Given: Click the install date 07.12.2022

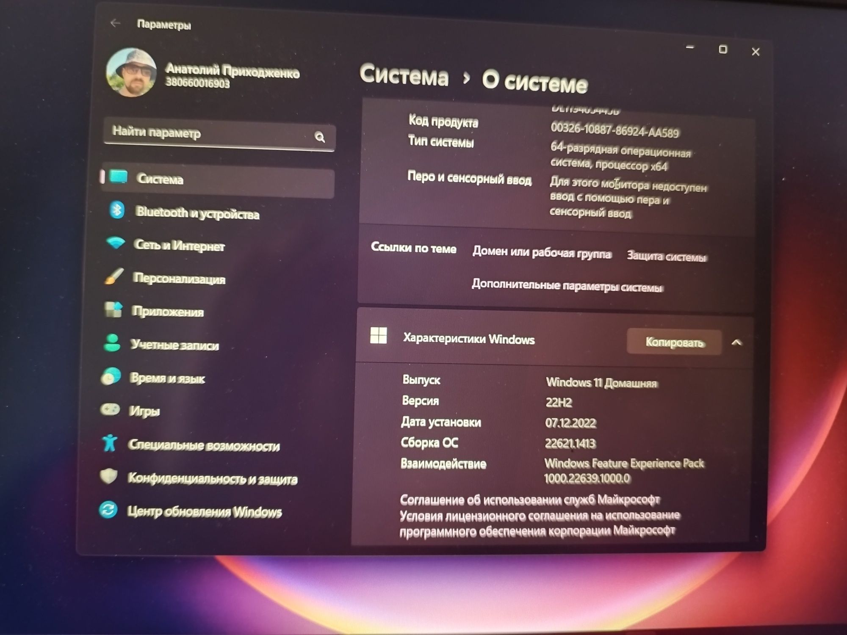Looking at the screenshot, I should [570, 422].
